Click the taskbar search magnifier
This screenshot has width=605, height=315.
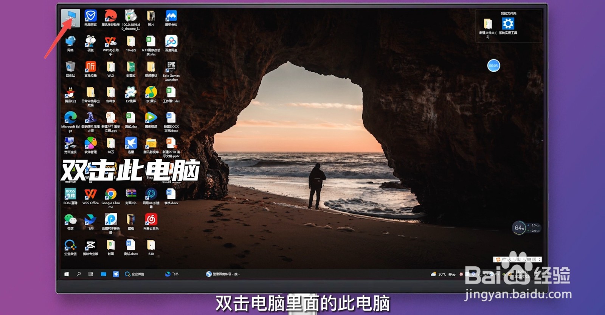[x=79, y=274]
